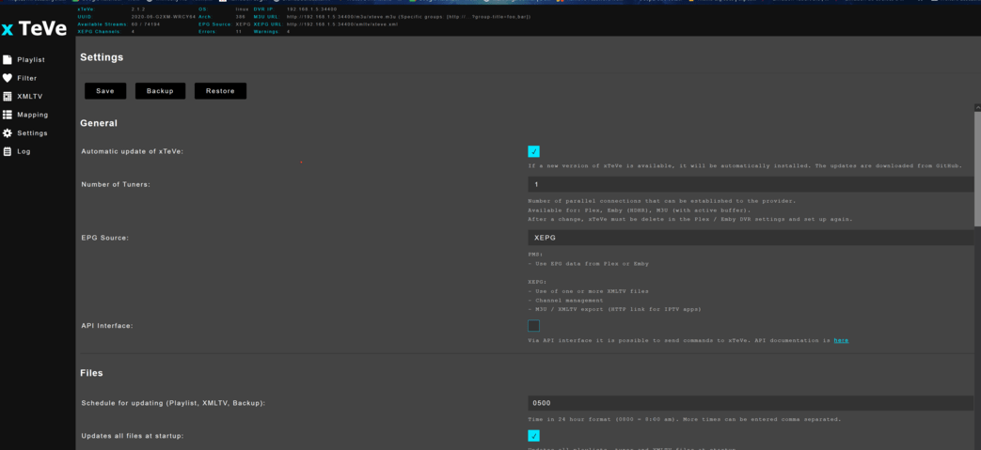Open the Log menu label

click(24, 151)
